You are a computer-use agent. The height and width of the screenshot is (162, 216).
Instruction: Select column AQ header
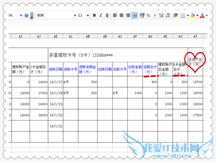pos(150,36)
